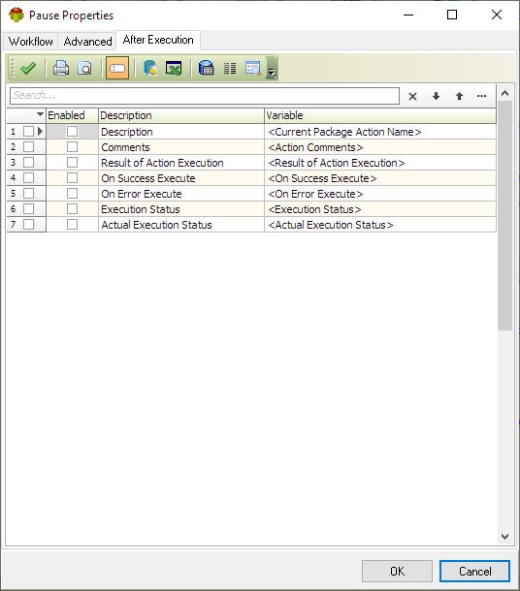This screenshot has width=520, height=591.
Task: Enable the Execution Status row checkbox
Action: pos(72,209)
